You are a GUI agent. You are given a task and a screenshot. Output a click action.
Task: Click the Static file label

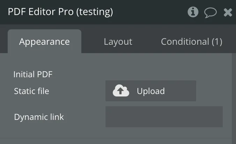[x=31, y=91]
